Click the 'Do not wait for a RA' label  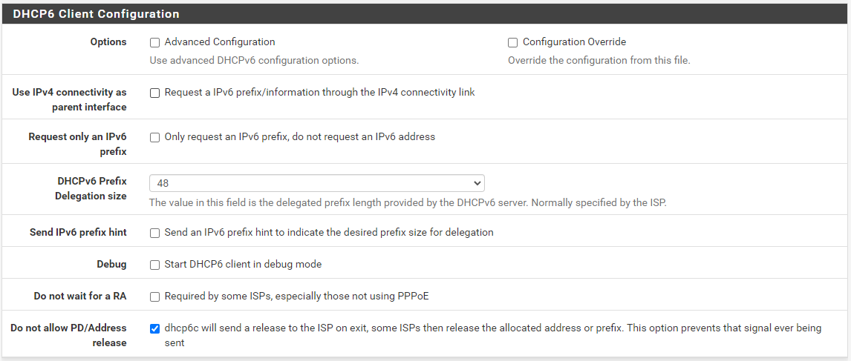pyautogui.click(x=80, y=297)
